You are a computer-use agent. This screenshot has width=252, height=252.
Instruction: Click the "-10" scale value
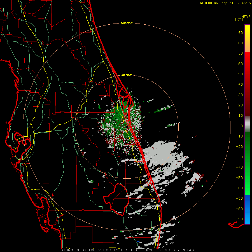(x=239, y=136)
